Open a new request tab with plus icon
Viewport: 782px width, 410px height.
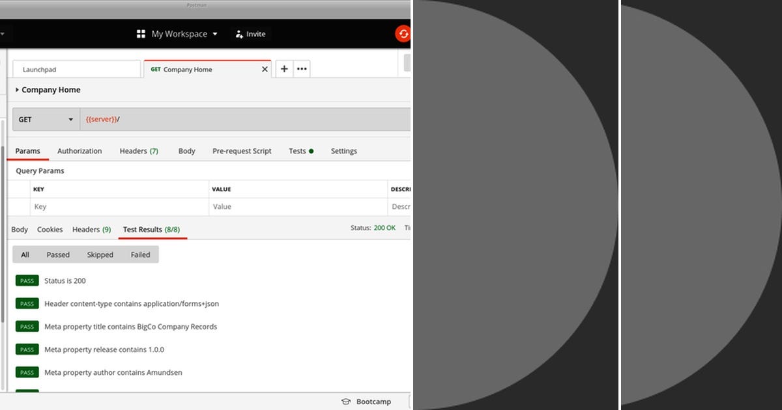point(284,68)
